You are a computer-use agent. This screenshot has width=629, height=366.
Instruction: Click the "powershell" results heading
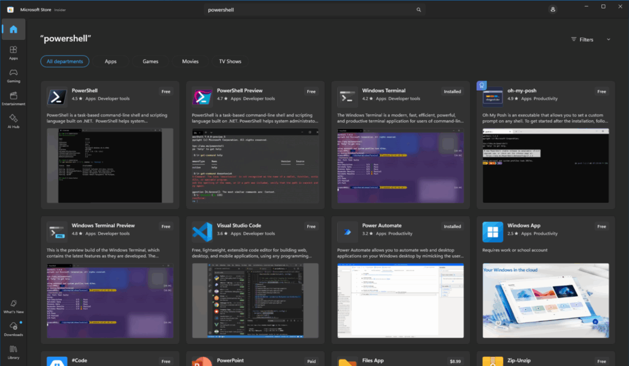point(65,39)
